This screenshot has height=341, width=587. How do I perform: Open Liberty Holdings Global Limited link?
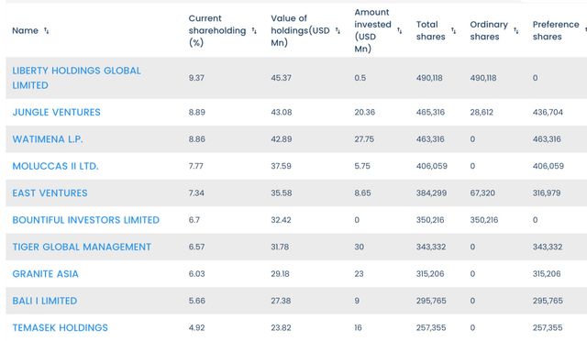click(76, 78)
